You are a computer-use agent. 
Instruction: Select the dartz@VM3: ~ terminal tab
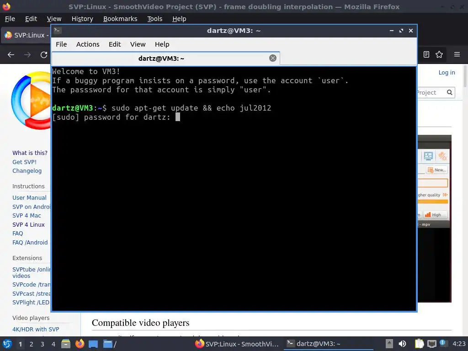161,58
